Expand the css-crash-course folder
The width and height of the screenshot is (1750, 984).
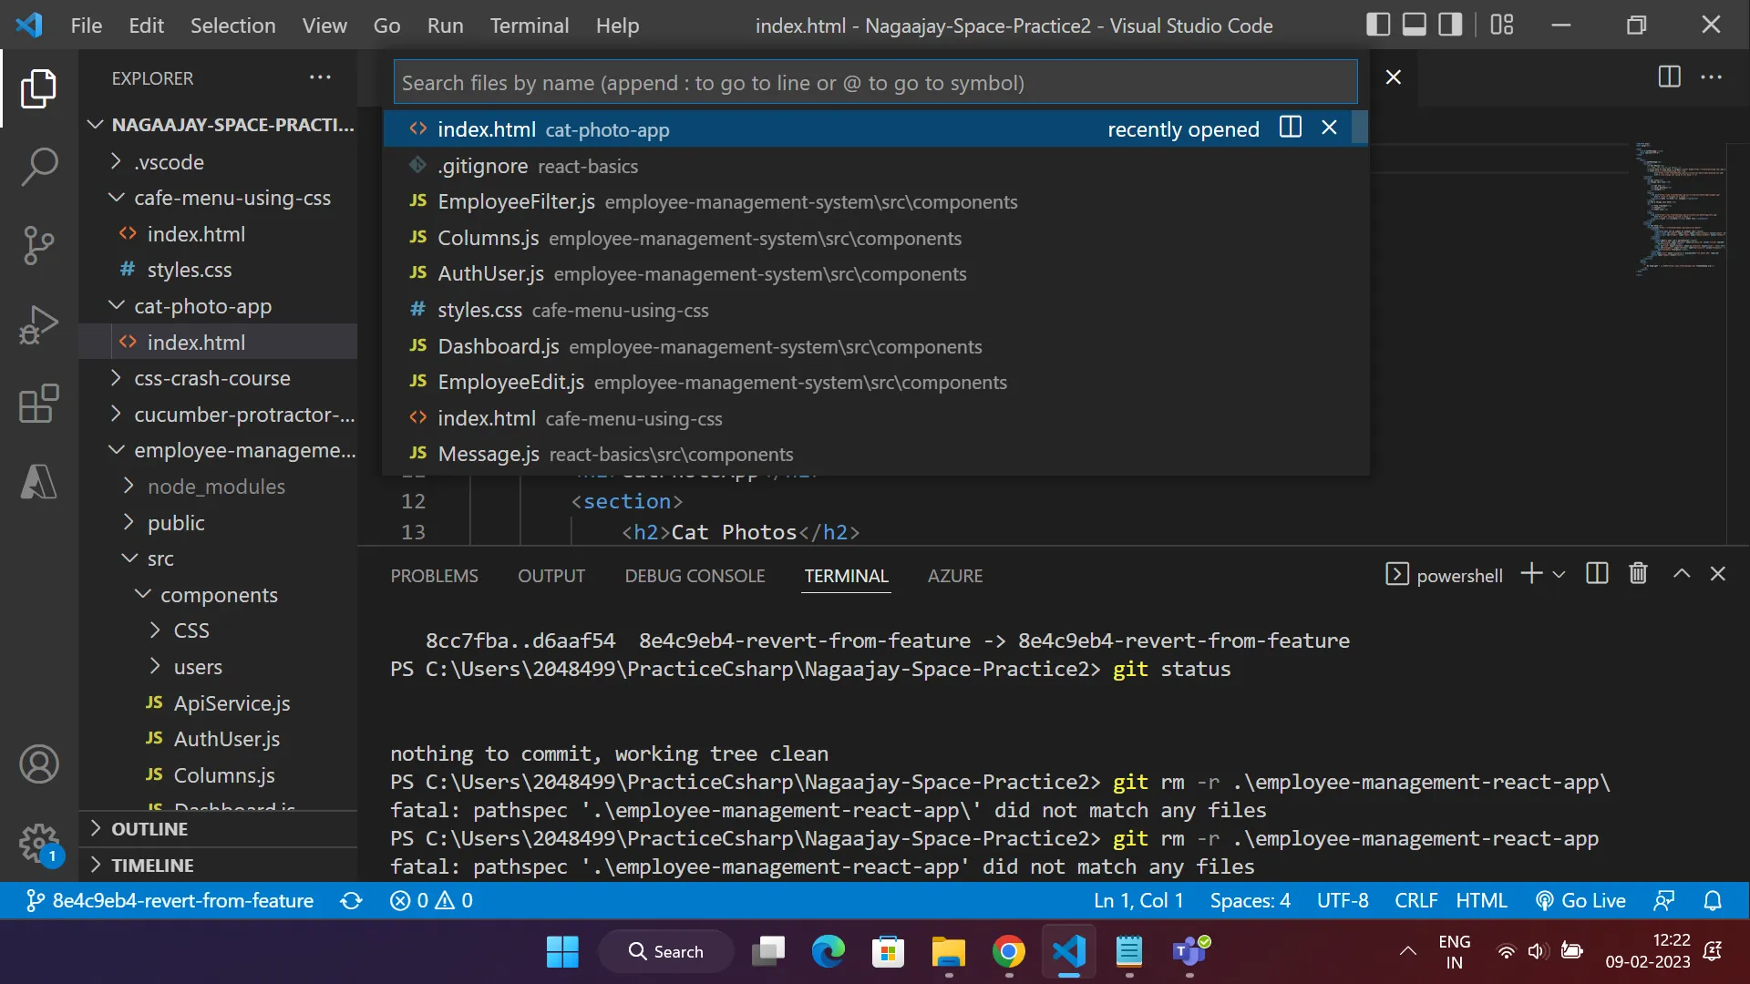point(211,378)
